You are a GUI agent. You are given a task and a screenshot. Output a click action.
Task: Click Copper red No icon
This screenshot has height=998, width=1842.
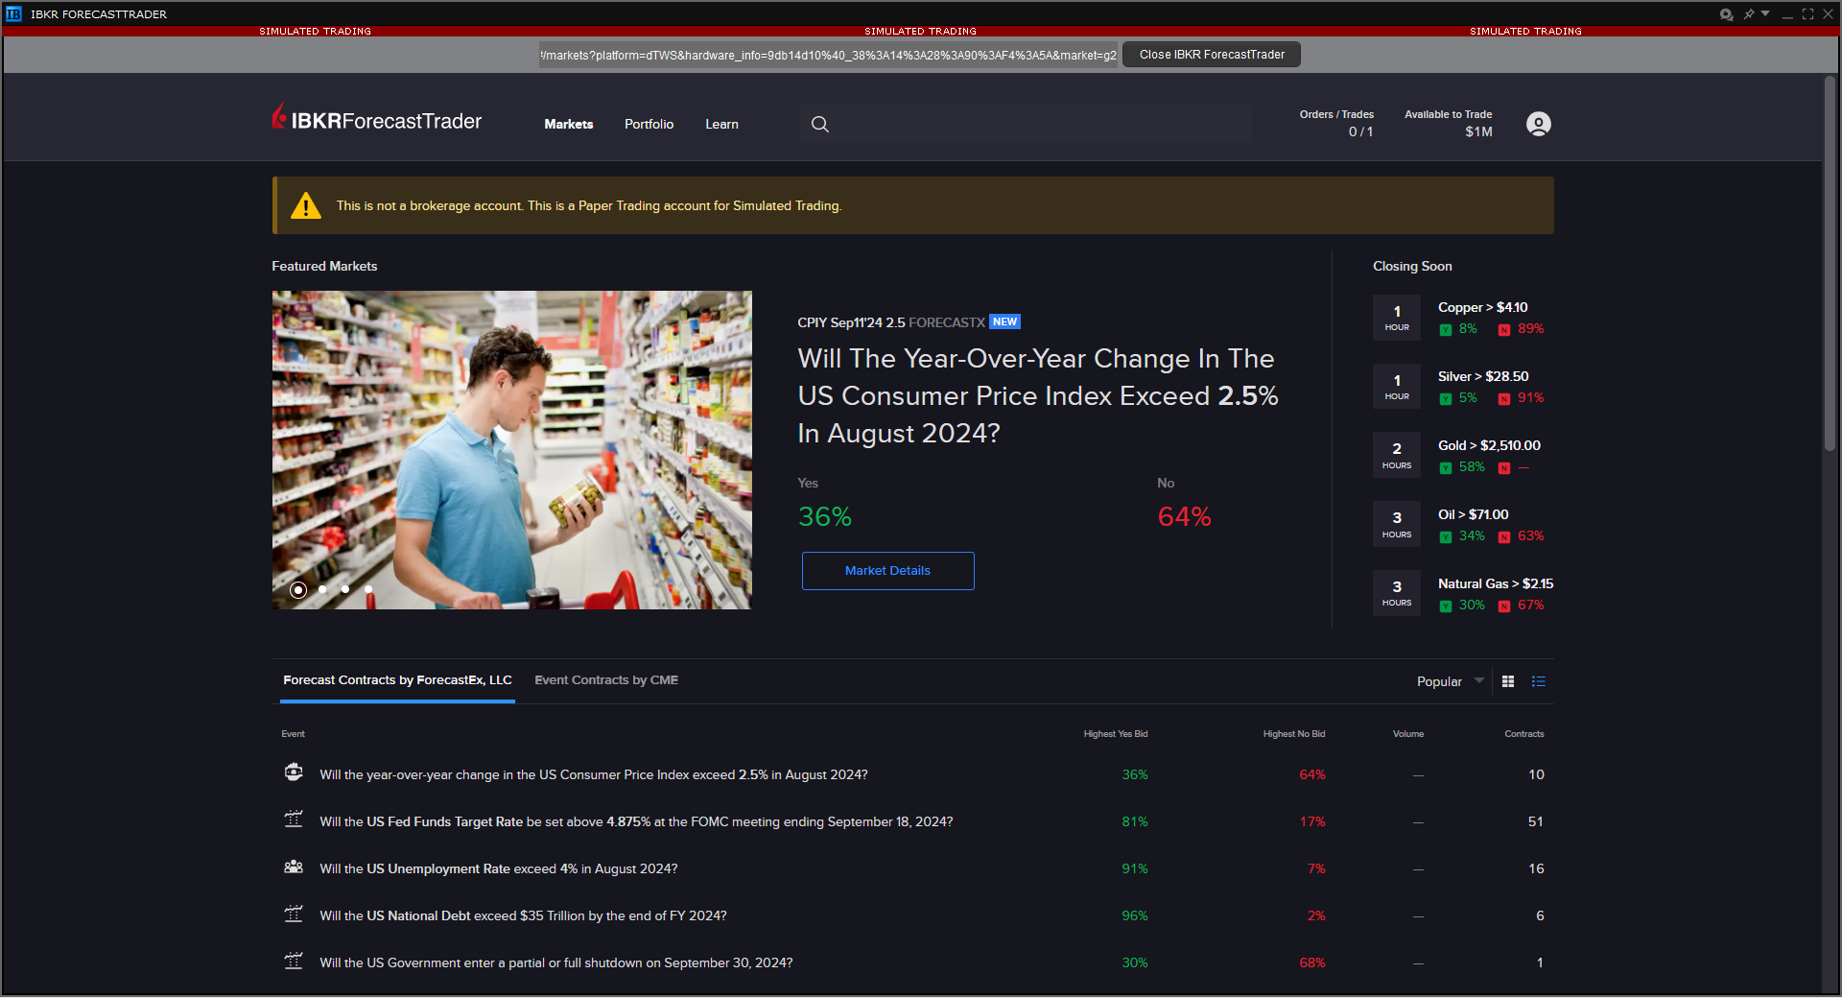point(1504,330)
